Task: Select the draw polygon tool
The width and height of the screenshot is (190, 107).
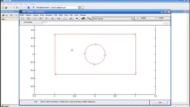Action: pos(47,18)
